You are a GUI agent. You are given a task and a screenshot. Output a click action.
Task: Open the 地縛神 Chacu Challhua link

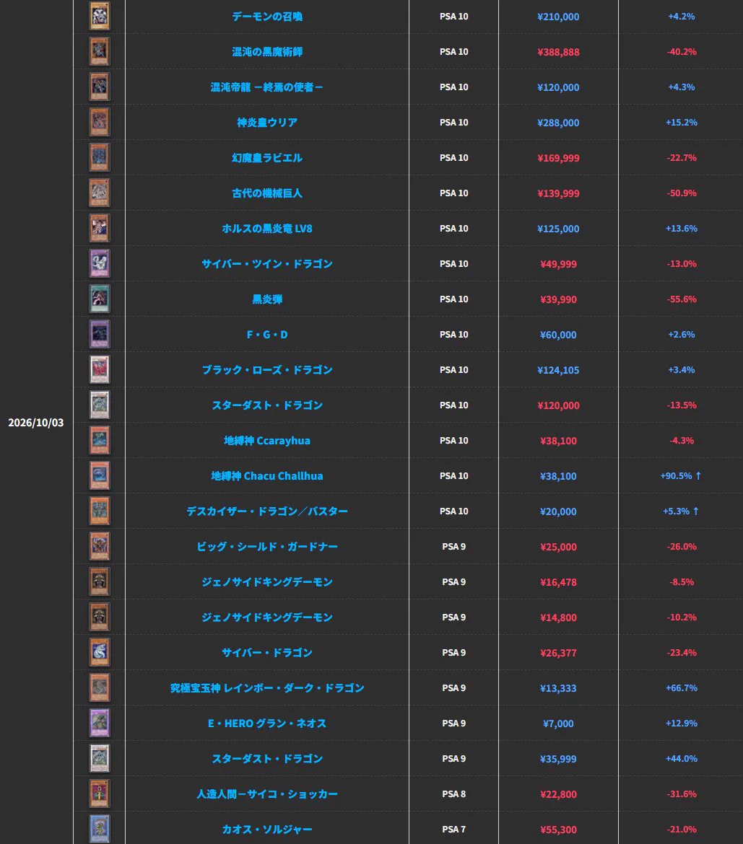(x=266, y=476)
